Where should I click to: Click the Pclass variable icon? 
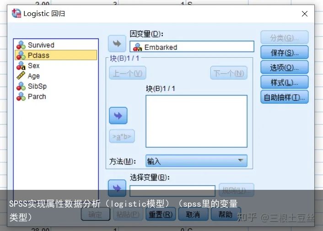point(21,55)
